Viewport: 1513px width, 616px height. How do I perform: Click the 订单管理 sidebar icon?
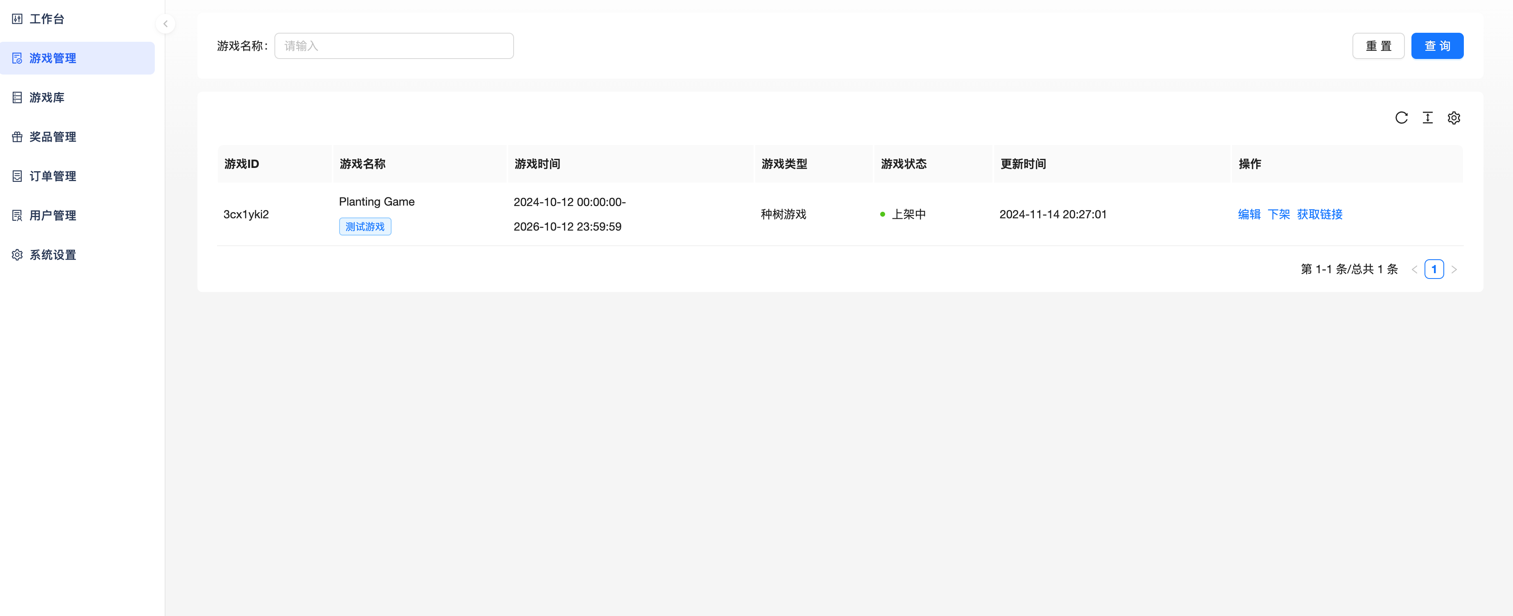17,176
